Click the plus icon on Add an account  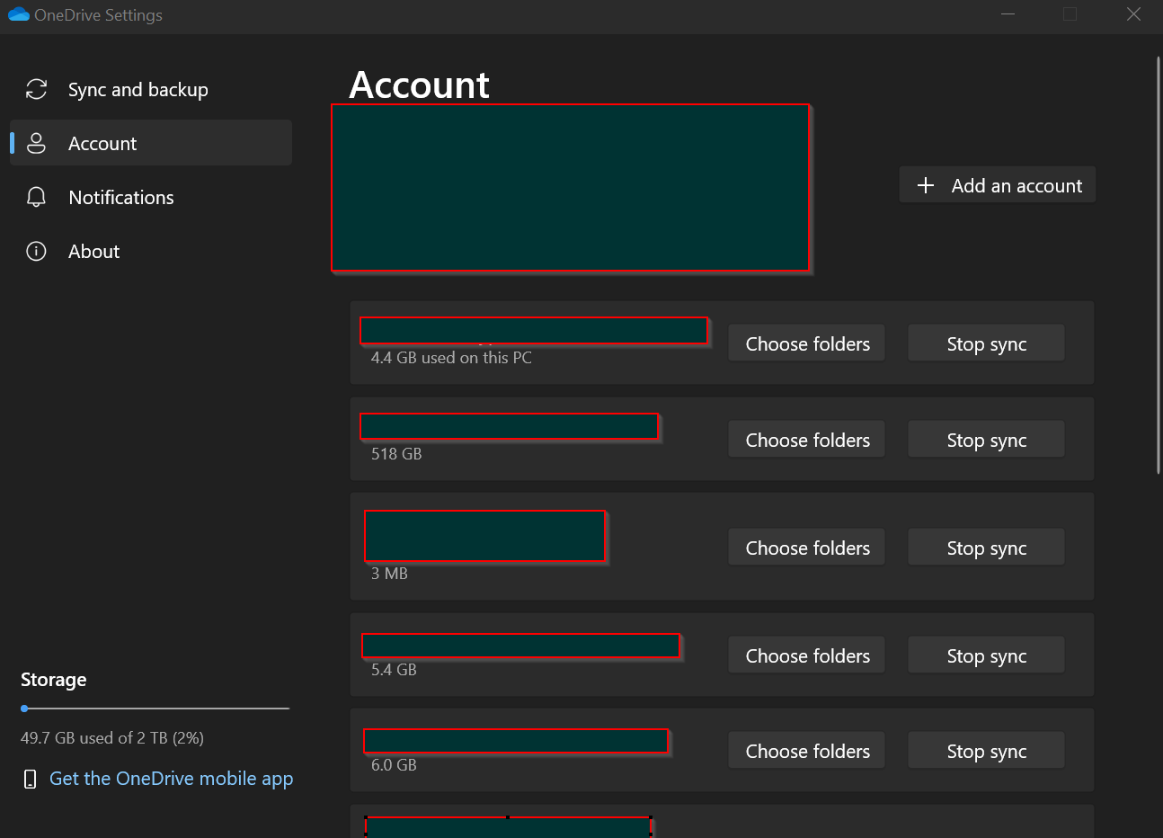click(926, 185)
